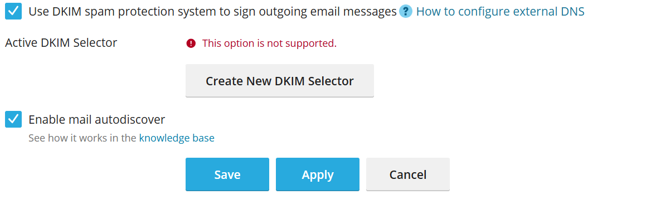Apply the mail settings changes
The height and width of the screenshot is (209, 656).
[x=318, y=174]
